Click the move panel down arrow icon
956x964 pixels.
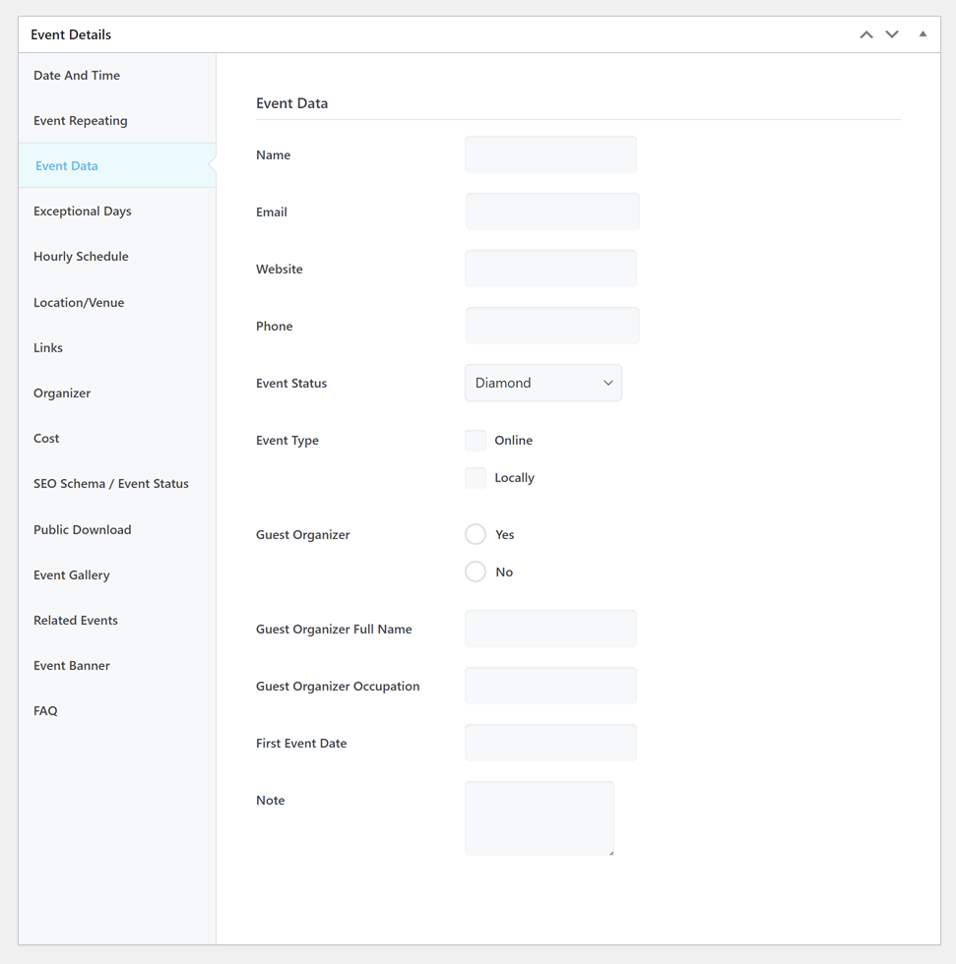(x=892, y=34)
